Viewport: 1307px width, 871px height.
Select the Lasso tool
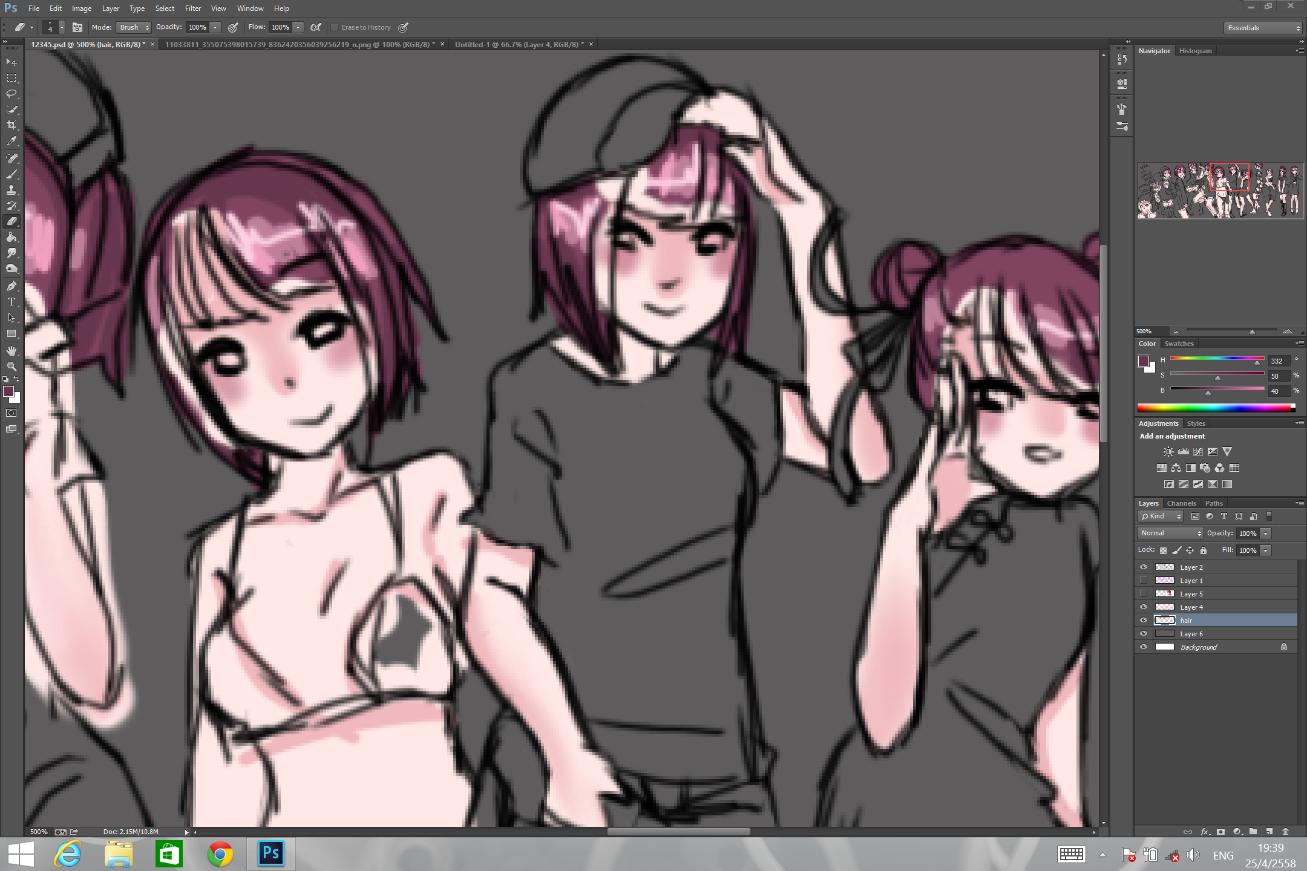point(11,94)
